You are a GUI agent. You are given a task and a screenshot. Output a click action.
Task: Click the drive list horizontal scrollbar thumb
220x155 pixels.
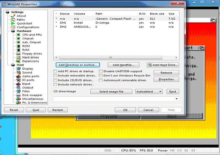coord(111,58)
